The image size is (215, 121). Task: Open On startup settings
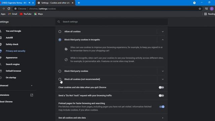point(11,78)
